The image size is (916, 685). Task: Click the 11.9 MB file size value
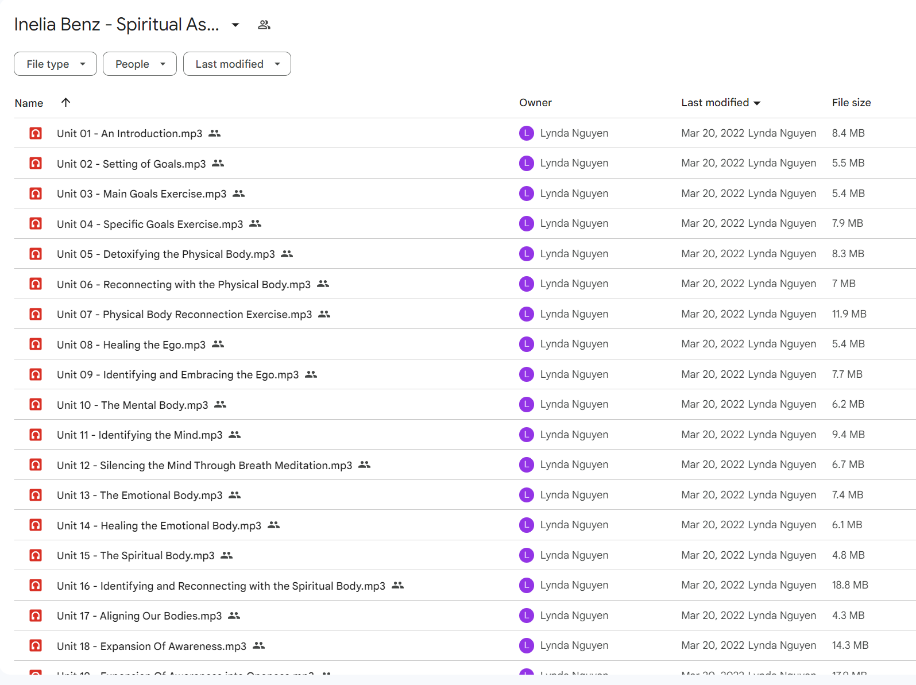[x=849, y=314]
